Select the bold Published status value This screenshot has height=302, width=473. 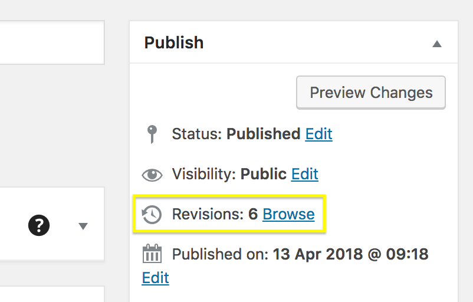(x=264, y=134)
